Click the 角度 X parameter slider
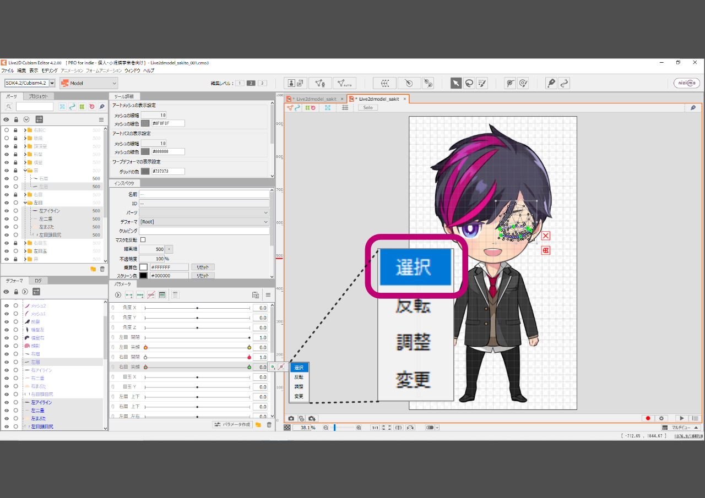Image resolution: width=705 pixels, height=498 pixels. tap(197, 308)
